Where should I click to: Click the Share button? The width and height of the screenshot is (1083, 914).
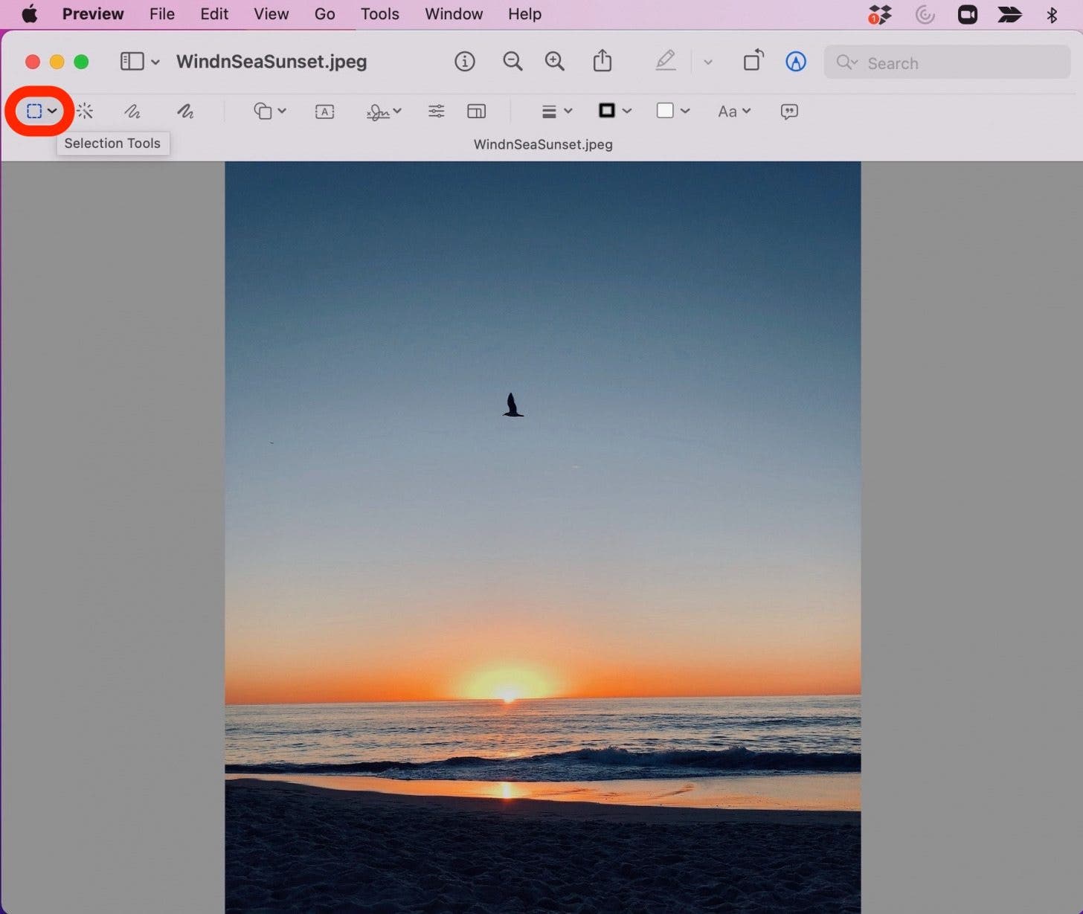pos(602,61)
